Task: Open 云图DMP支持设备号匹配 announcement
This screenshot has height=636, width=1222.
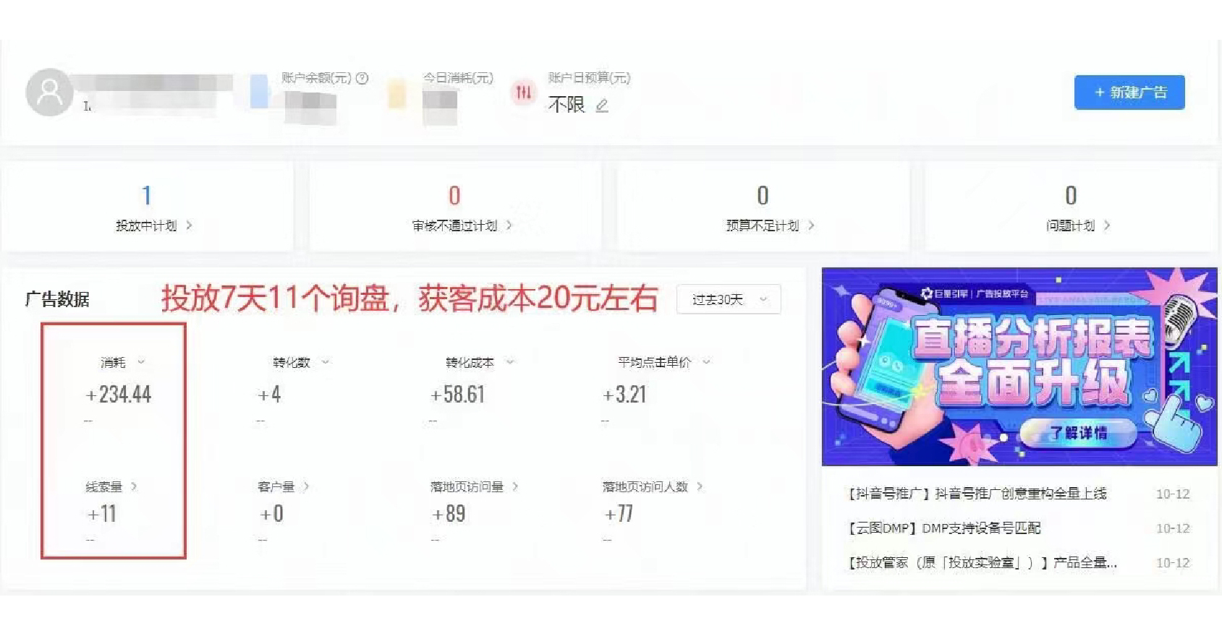Action: (944, 528)
